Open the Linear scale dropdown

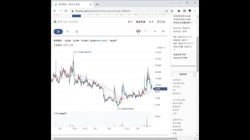[161, 48]
